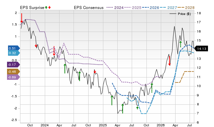Toggle the 2024 consensus series in legend

115,8
